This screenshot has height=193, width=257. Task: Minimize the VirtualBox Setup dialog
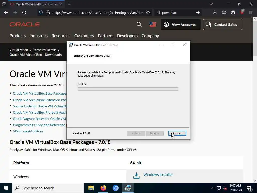(162, 45)
